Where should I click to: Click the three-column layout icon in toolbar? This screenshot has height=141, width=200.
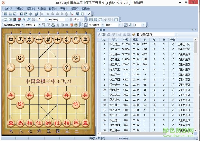[91, 19]
